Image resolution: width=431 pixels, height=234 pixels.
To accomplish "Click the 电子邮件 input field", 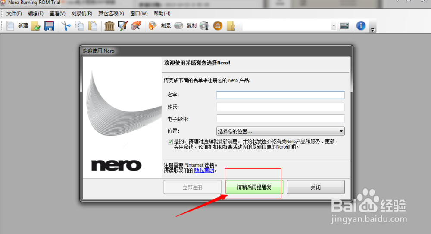I will [x=281, y=119].
